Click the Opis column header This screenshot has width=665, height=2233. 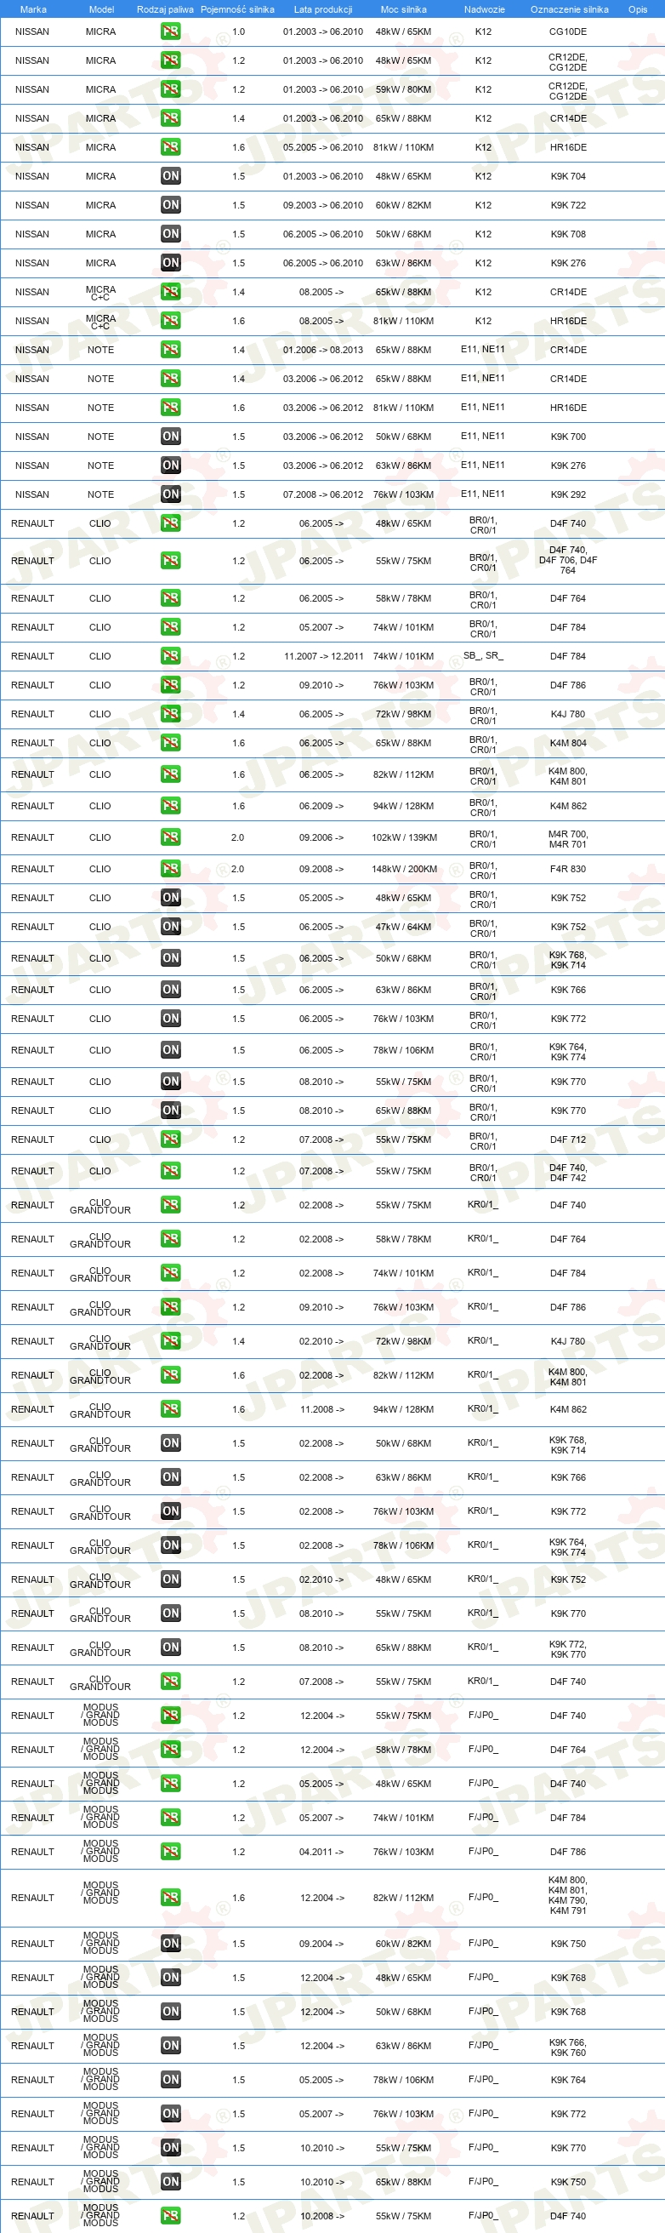pos(637,9)
